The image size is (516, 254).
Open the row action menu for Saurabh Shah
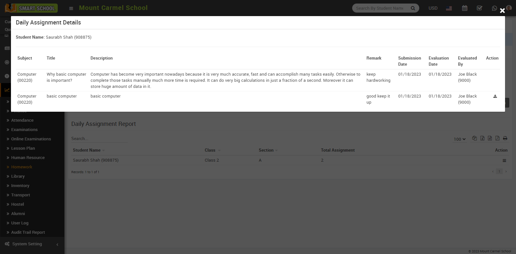[x=504, y=160]
